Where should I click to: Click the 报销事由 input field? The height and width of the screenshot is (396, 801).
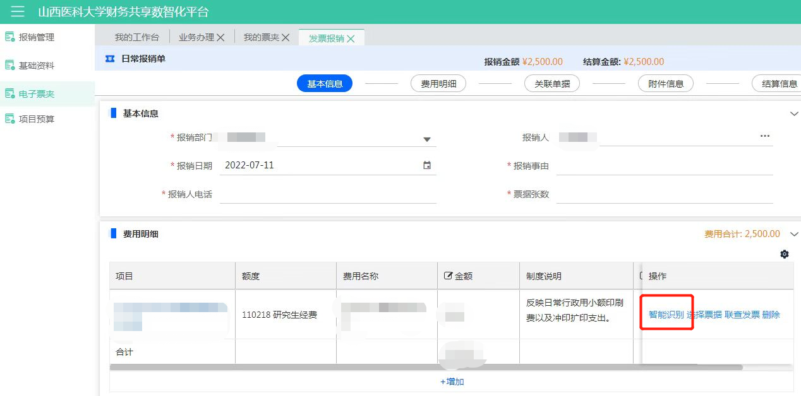(664, 166)
